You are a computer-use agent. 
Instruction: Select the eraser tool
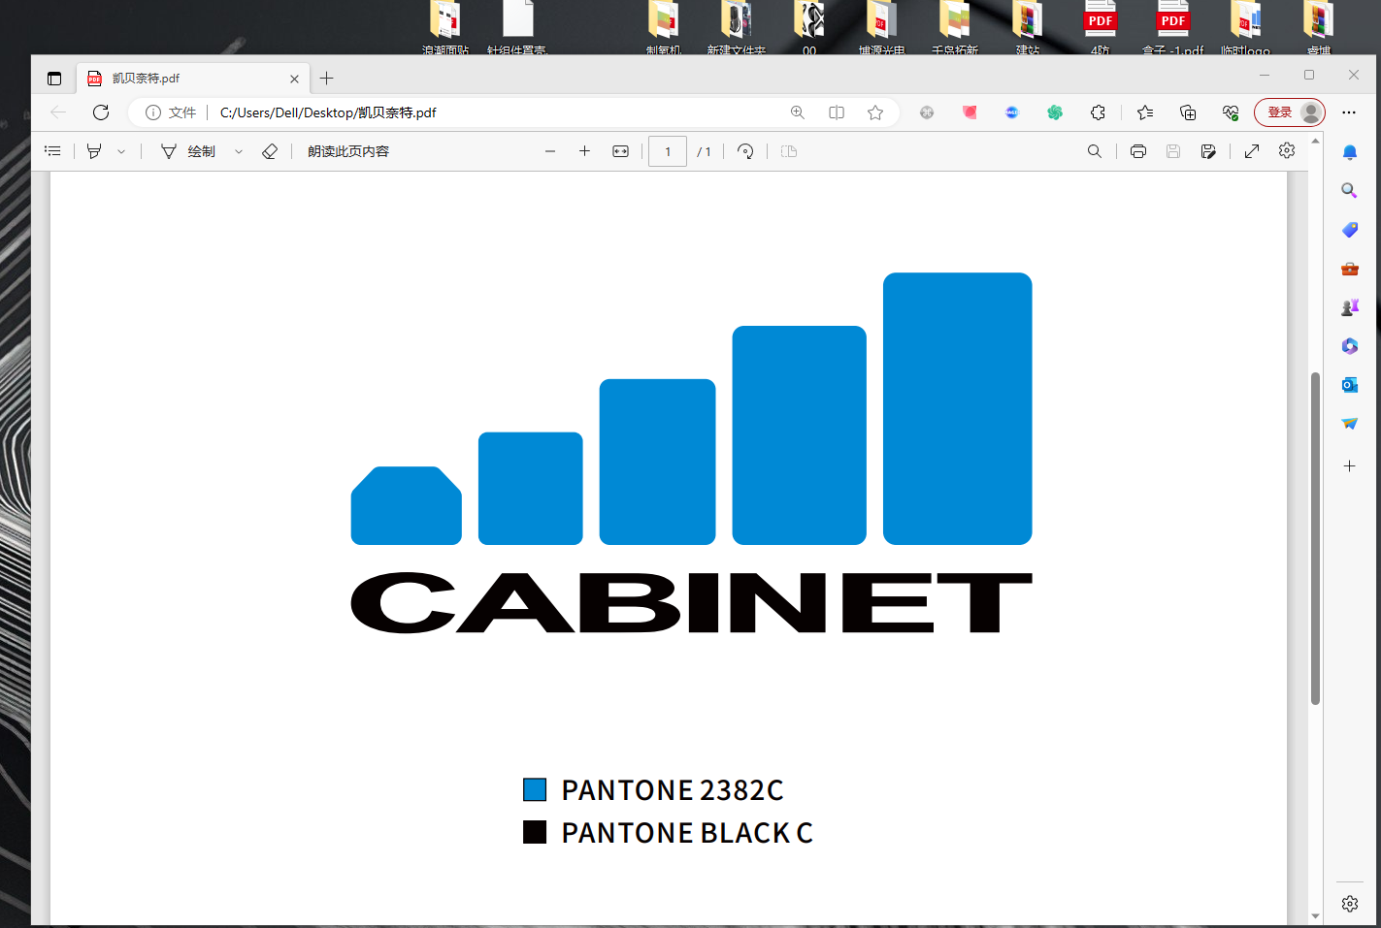click(270, 151)
